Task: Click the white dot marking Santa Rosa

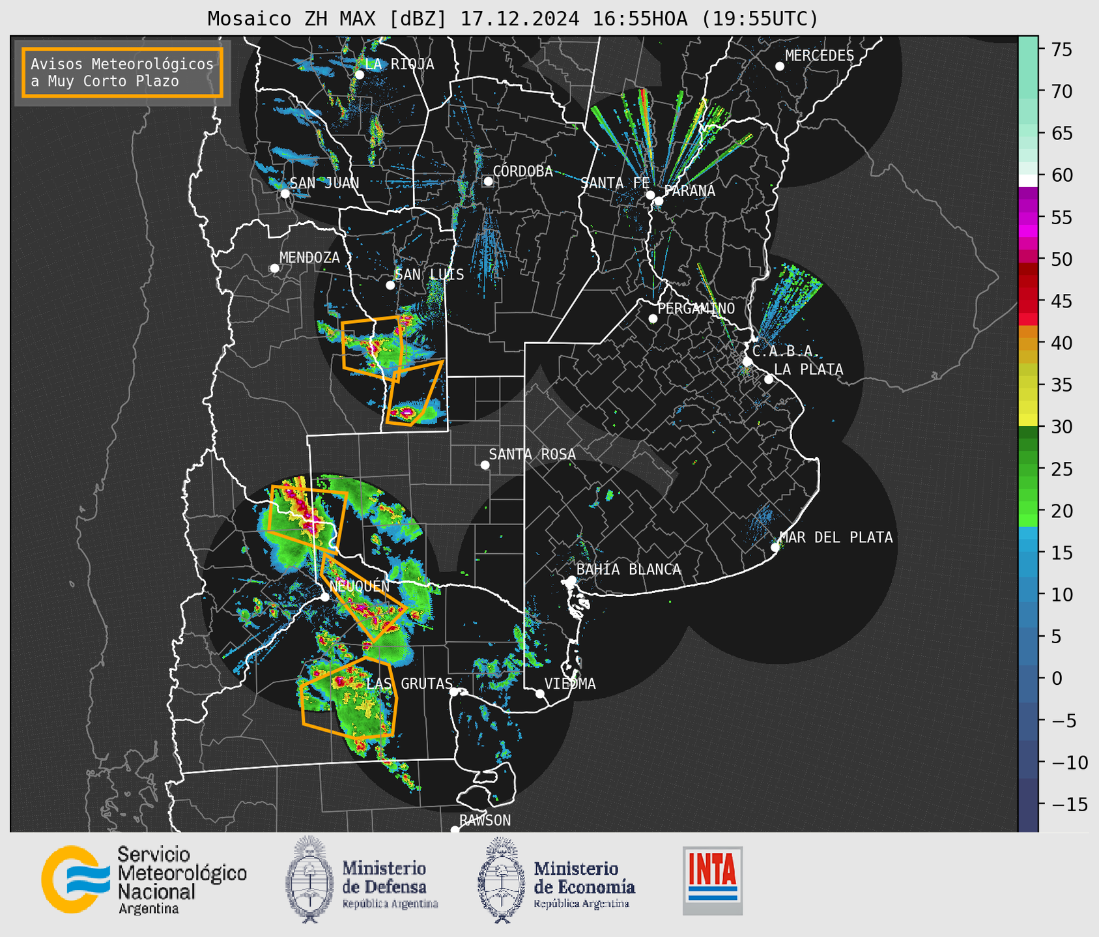Action: pos(485,465)
